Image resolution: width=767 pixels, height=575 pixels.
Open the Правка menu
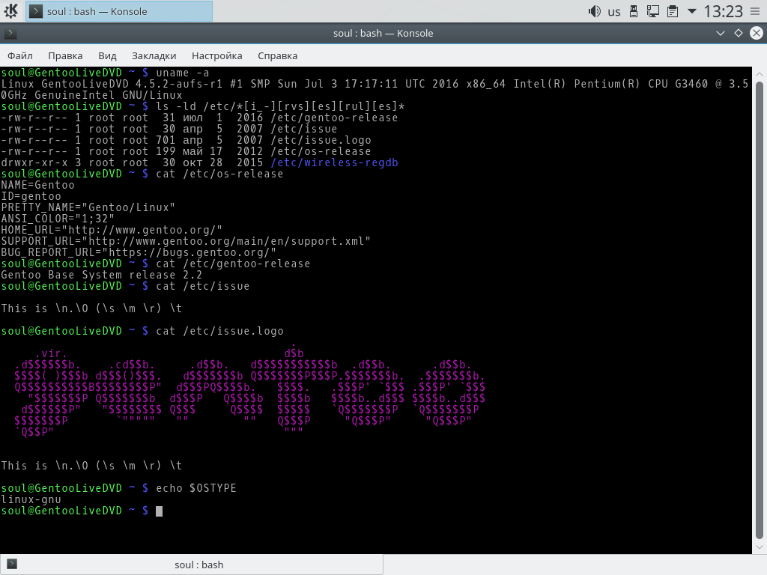tap(65, 55)
